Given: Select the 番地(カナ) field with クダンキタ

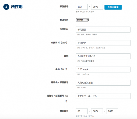Looking at the screenshot, I should [103, 69].
